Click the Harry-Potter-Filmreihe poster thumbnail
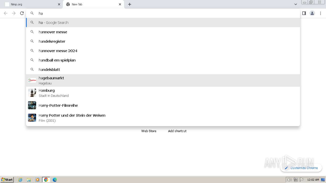Image resolution: width=326 pixels, height=183 pixels. click(32, 105)
